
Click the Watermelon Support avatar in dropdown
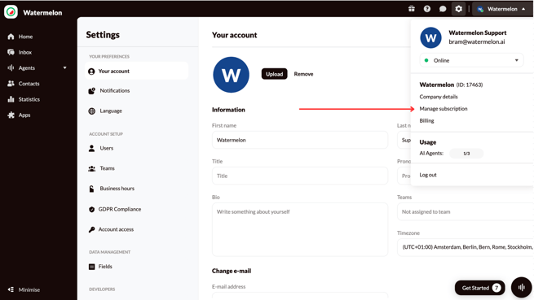click(430, 37)
